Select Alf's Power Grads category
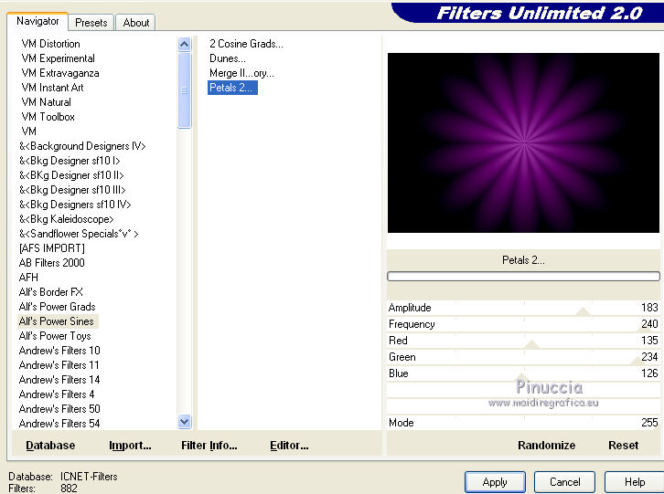Screen dimensions: 664x494 coord(58,306)
